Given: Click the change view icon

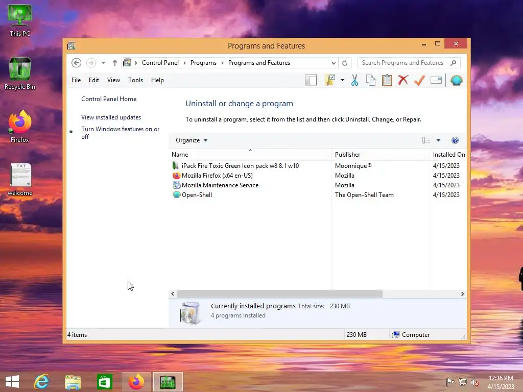Looking at the screenshot, I should pyautogui.click(x=426, y=140).
